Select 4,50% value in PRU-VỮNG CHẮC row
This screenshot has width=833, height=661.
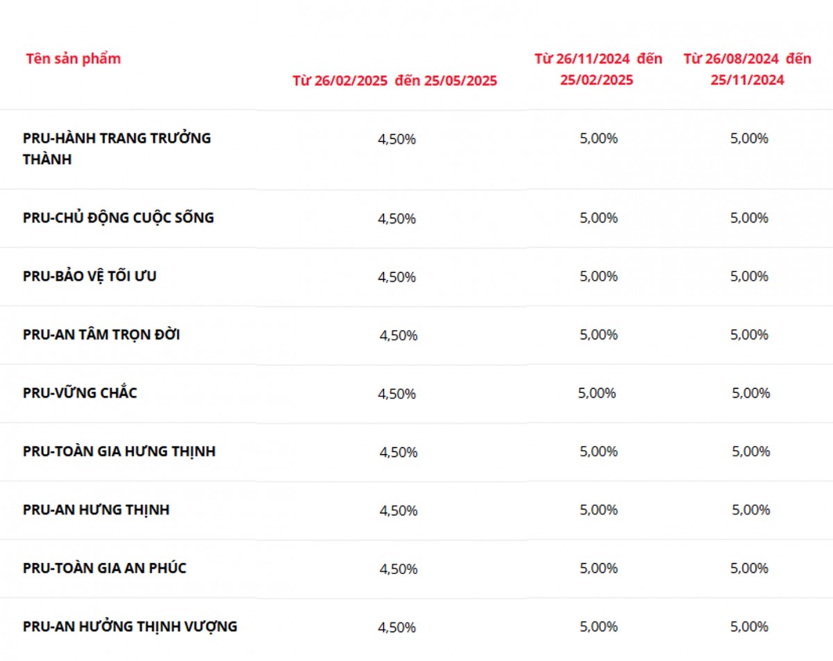click(x=396, y=394)
